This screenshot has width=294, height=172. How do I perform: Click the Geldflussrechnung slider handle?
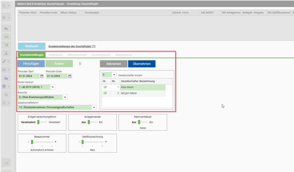point(83,142)
